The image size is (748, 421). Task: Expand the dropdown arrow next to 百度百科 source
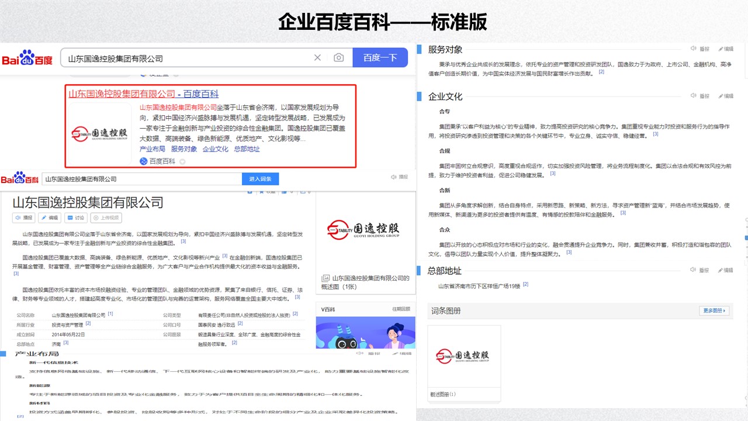(x=182, y=162)
